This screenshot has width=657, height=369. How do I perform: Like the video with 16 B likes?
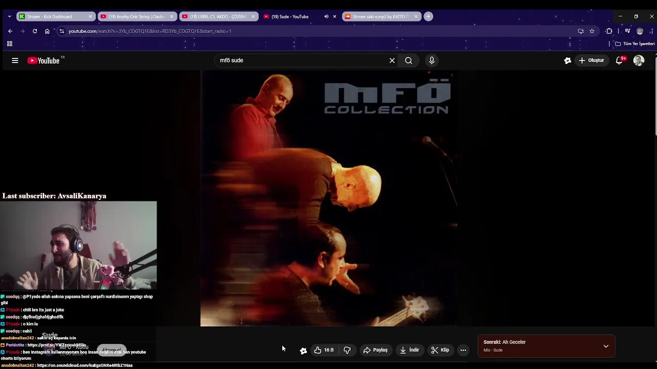click(x=324, y=350)
